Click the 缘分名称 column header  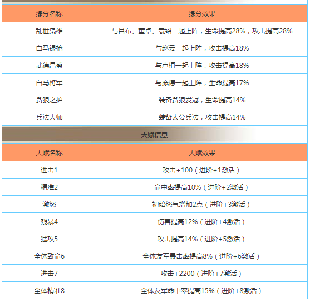click(x=50, y=13)
